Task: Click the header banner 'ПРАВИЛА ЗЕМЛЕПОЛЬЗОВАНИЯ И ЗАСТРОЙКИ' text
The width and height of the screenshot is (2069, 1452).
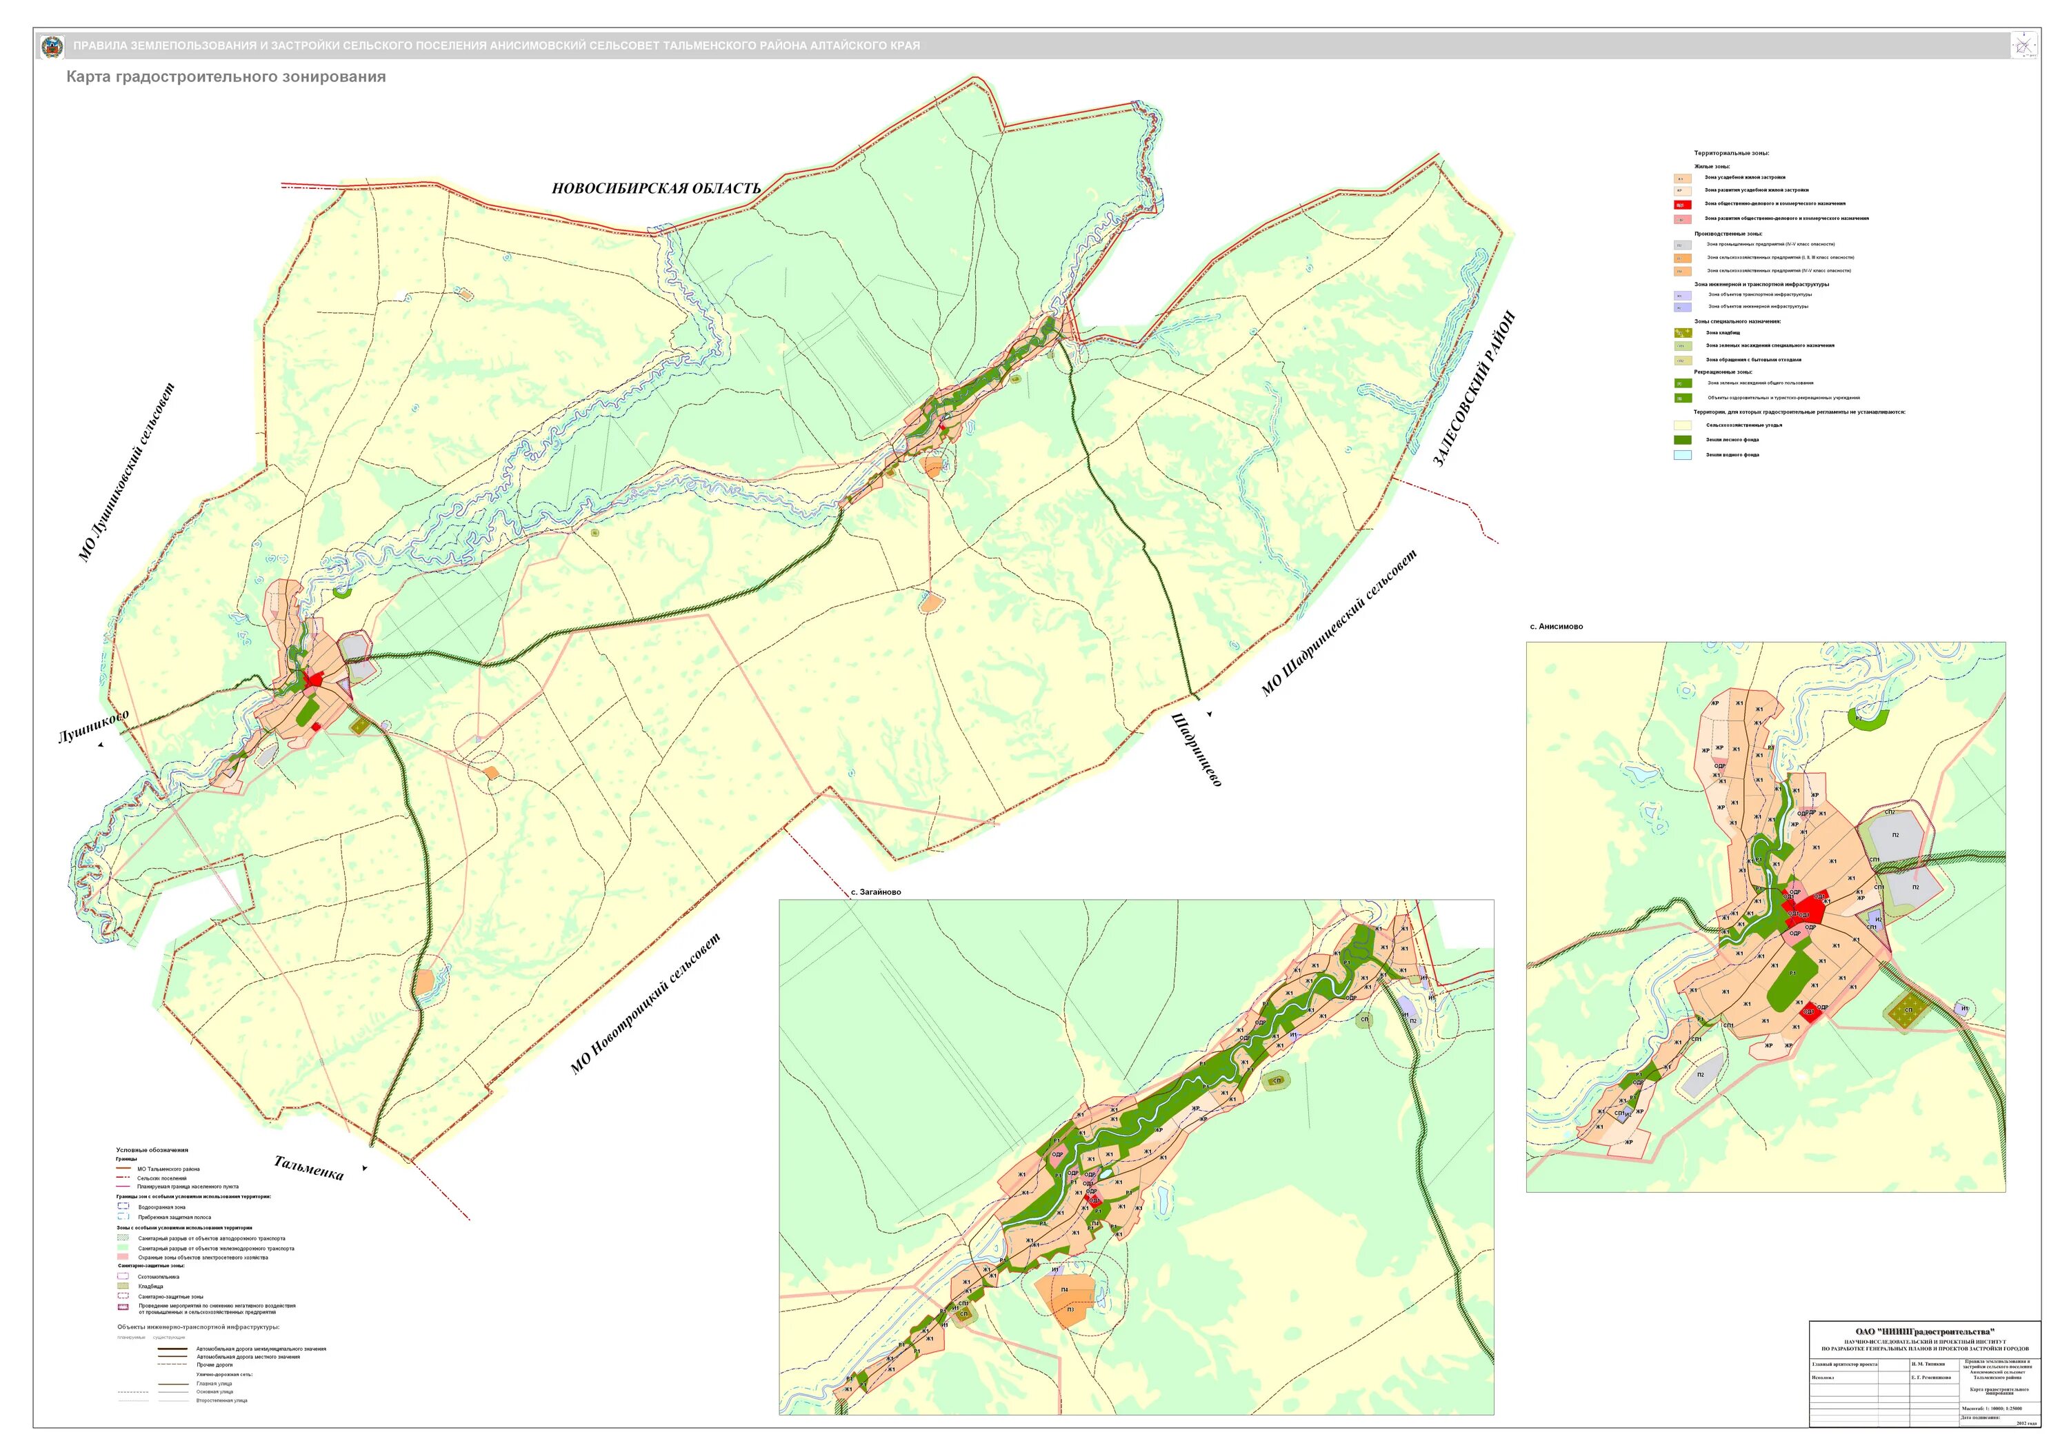Action: (497, 46)
